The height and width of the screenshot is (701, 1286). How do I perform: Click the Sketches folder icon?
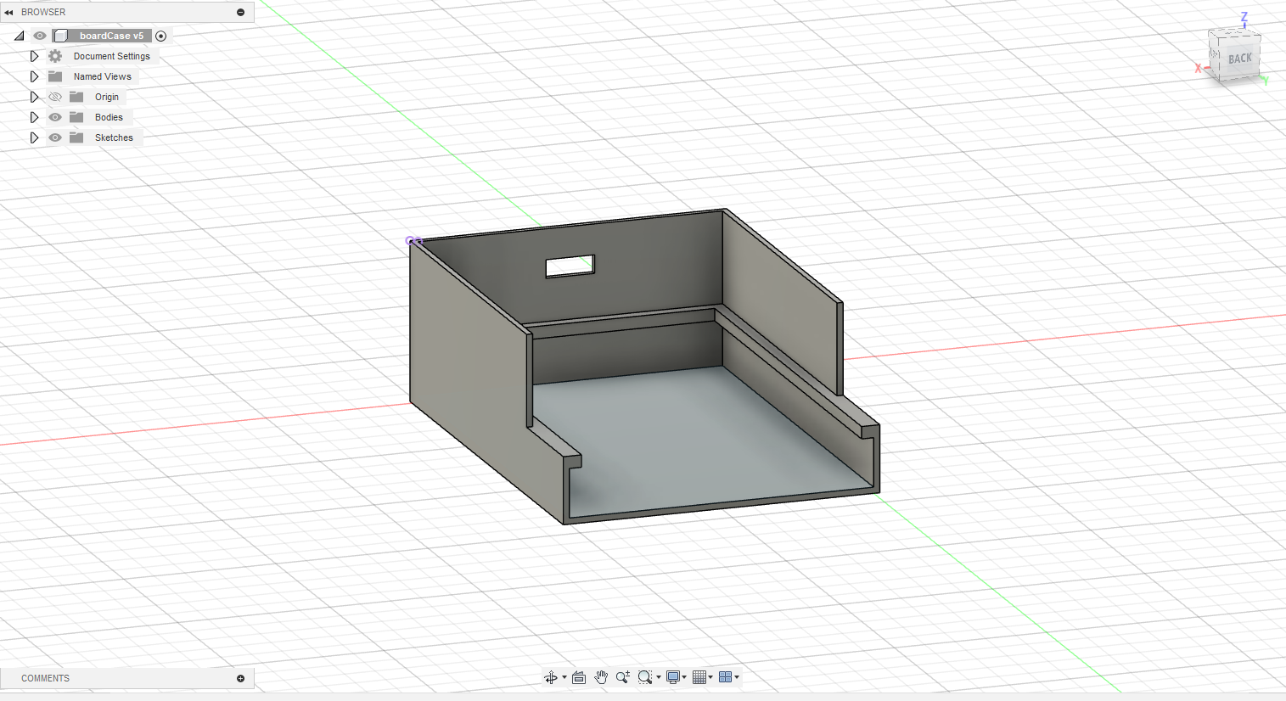[76, 137]
